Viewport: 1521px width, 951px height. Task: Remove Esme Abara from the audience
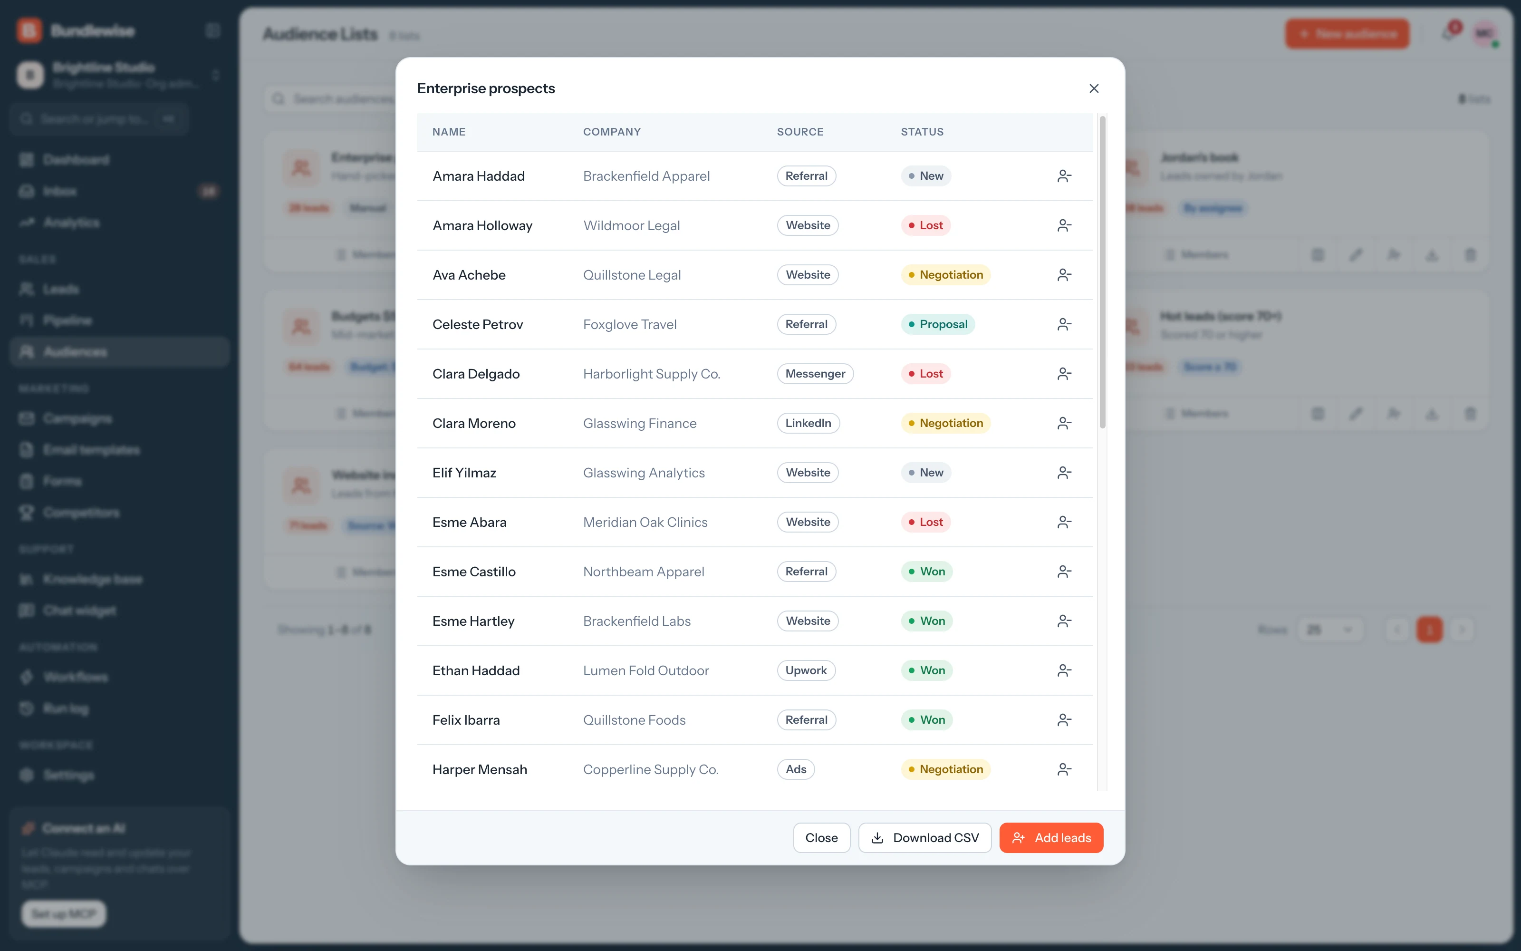(1064, 522)
